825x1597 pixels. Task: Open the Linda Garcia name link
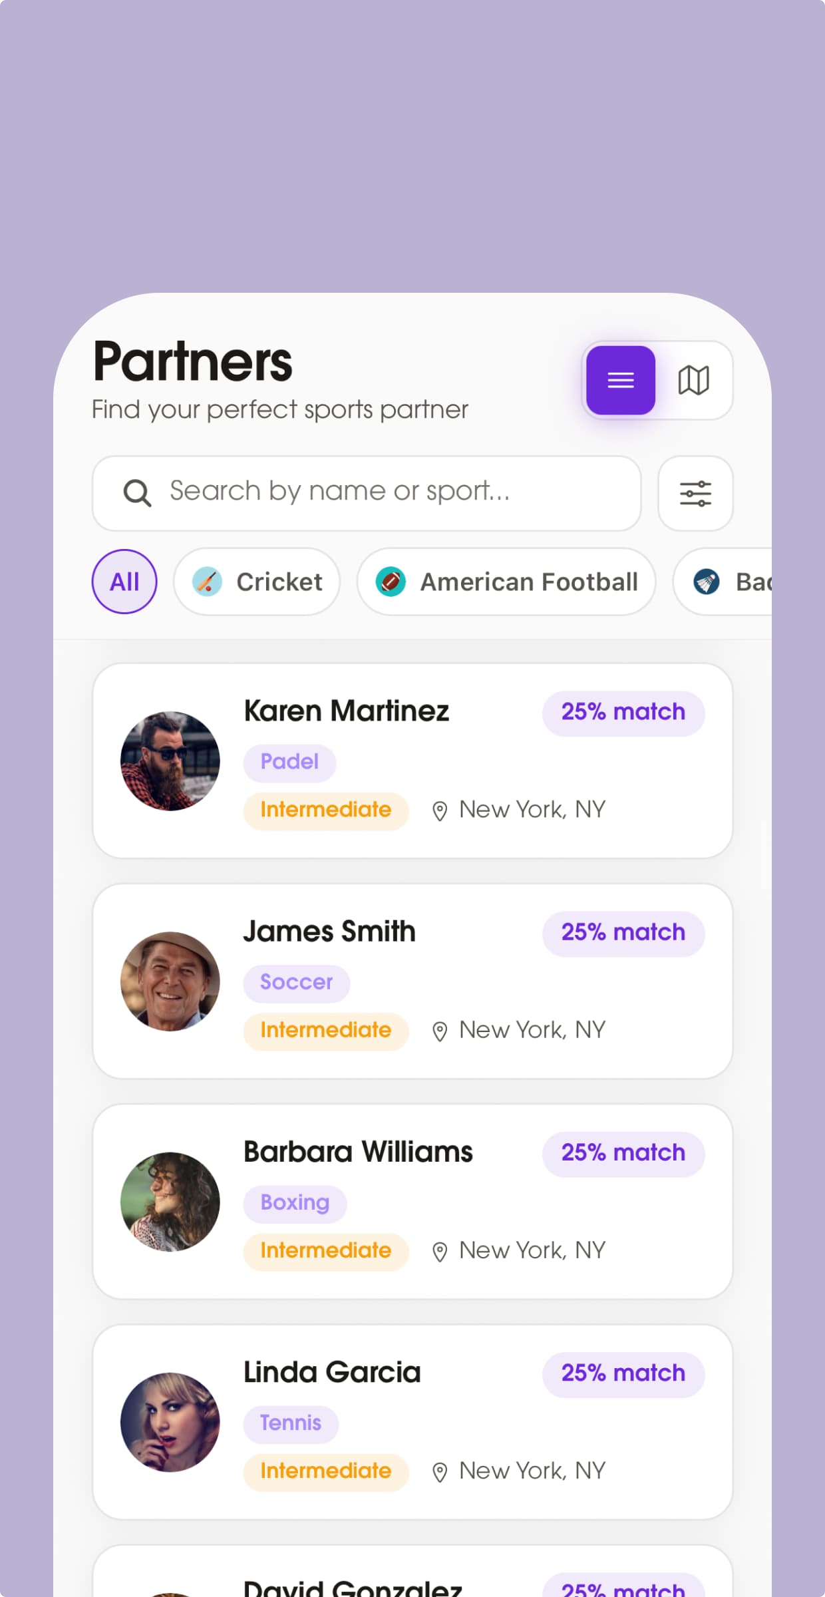(x=332, y=1372)
